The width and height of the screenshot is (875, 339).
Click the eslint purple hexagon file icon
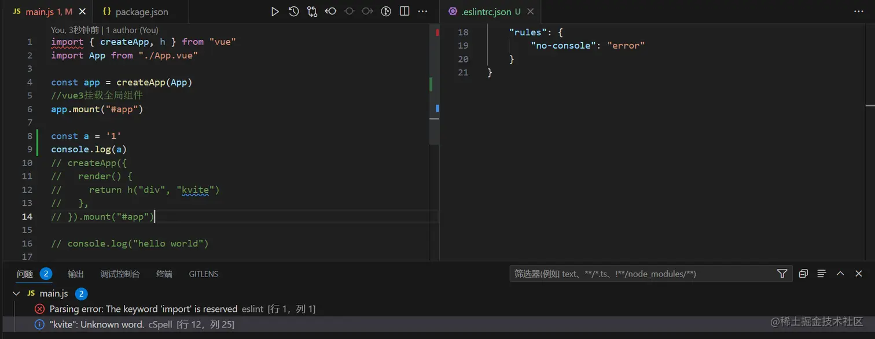click(453, 12)
